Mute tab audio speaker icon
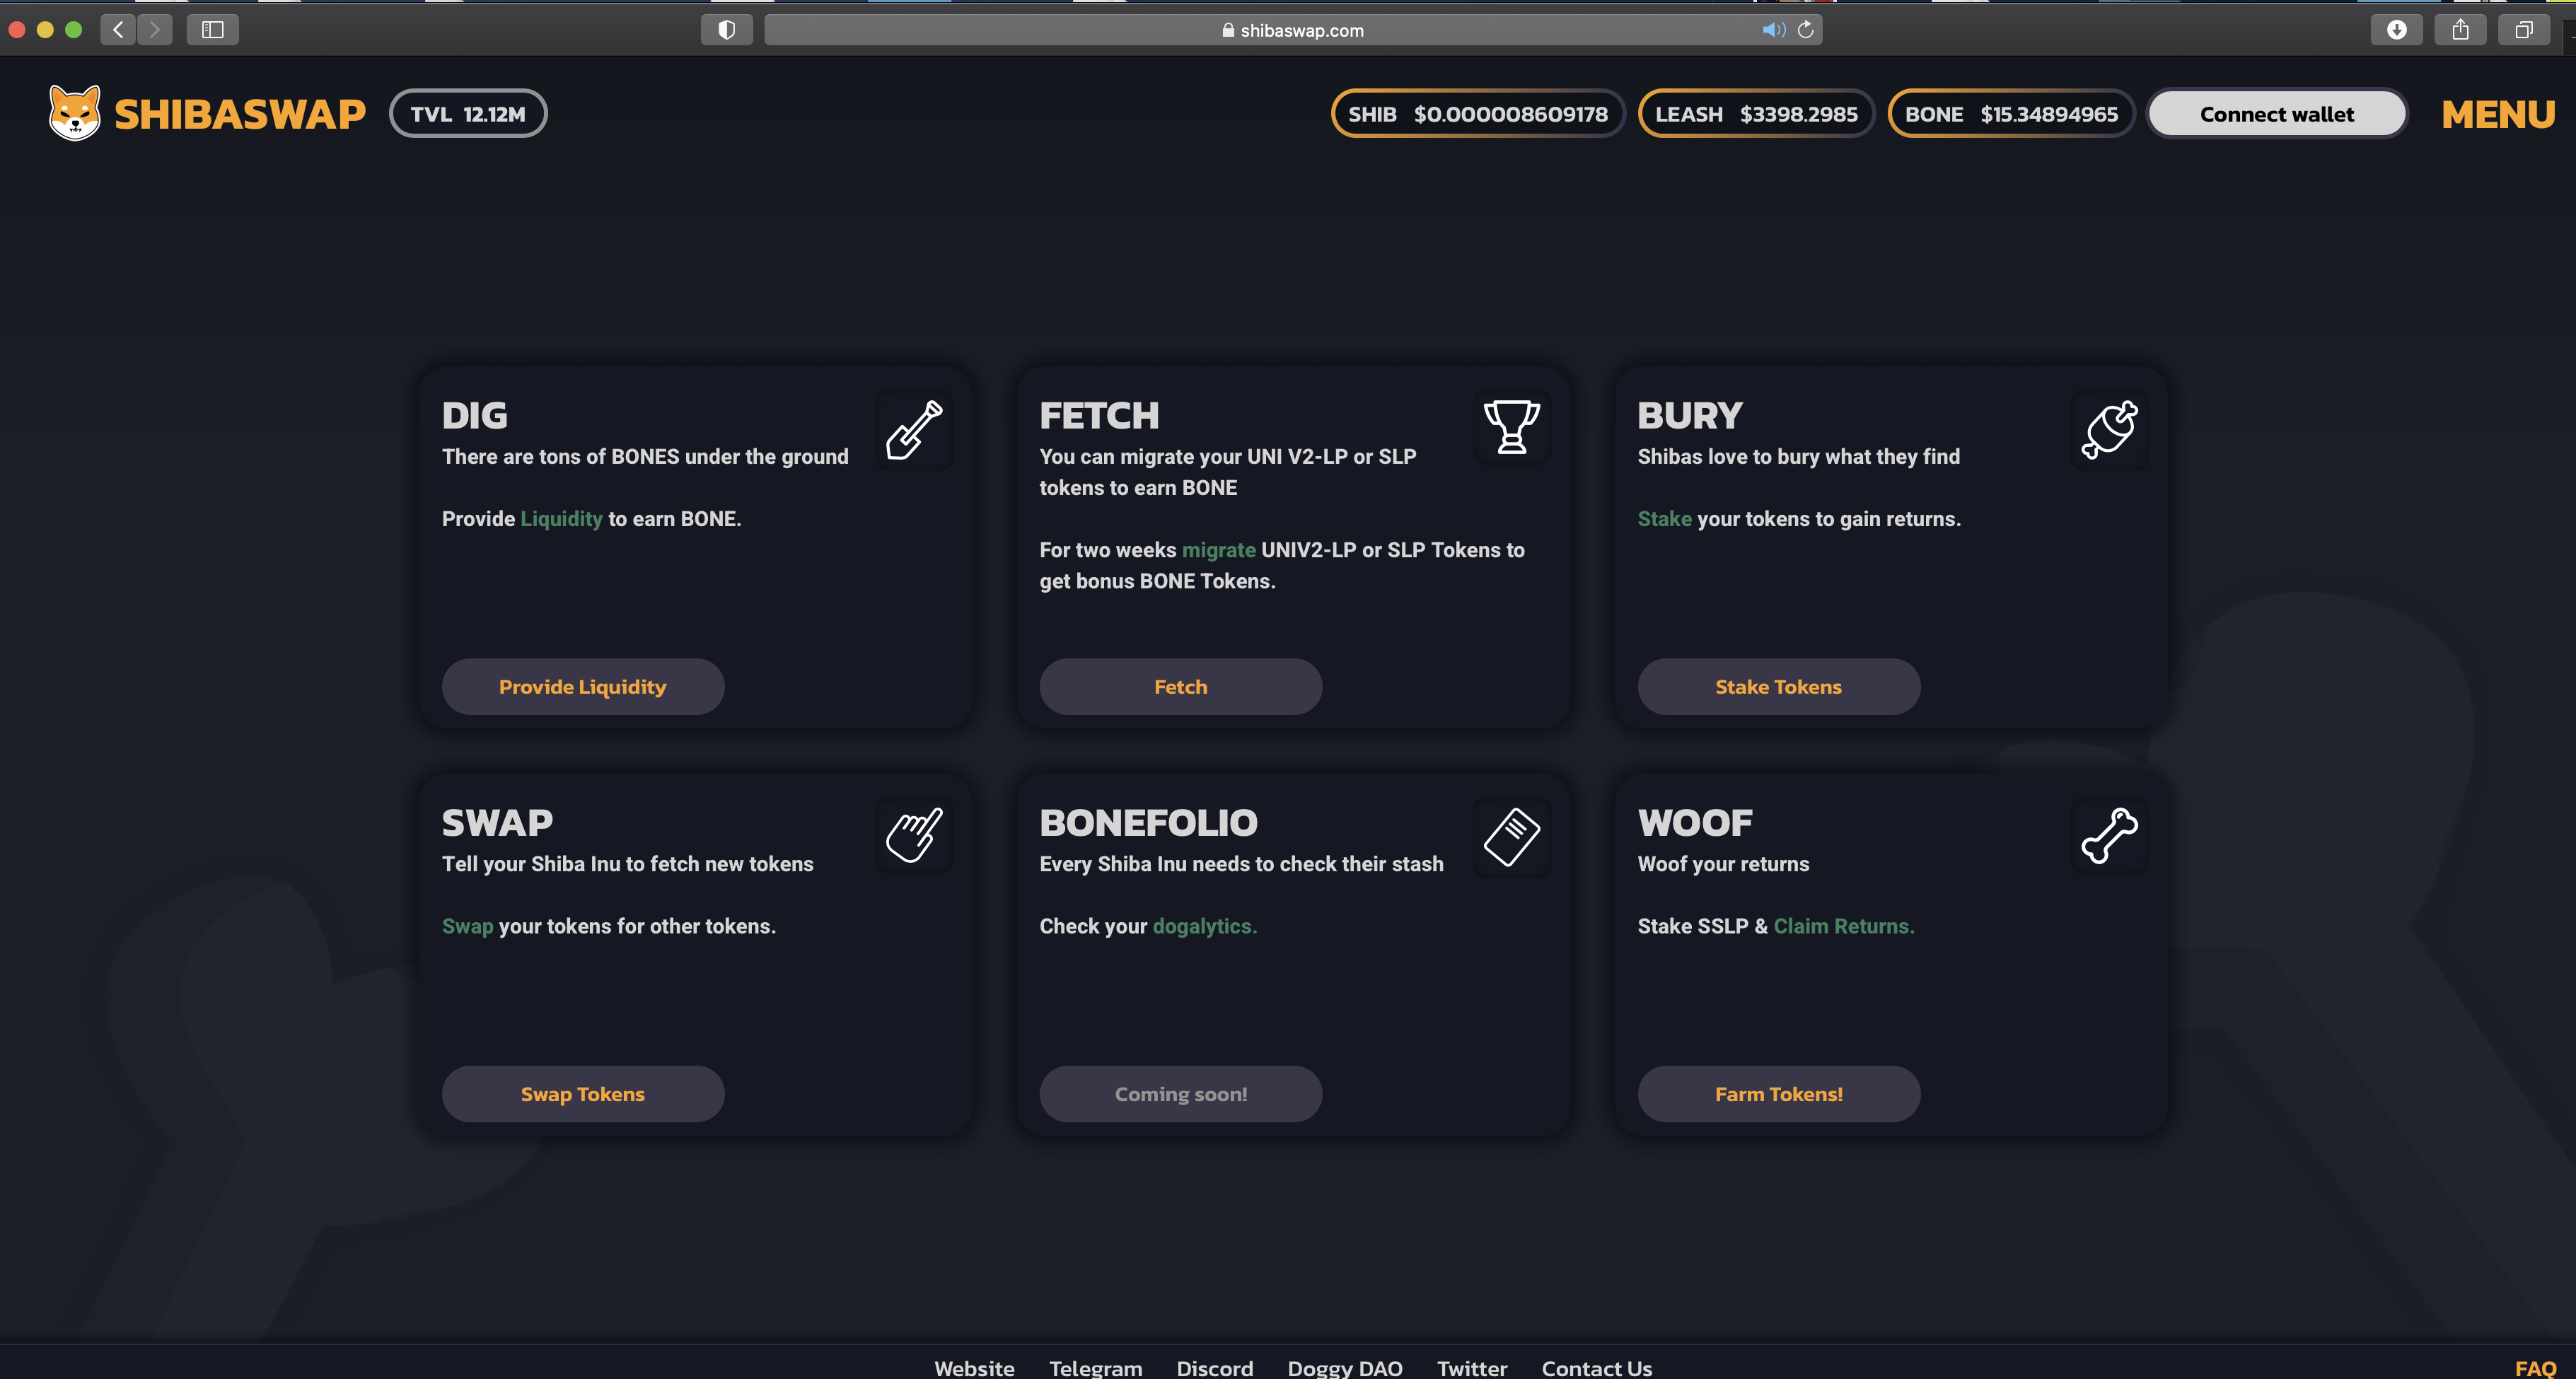The width and height of the screenshot is (2576, 1379). [1772, 30]
